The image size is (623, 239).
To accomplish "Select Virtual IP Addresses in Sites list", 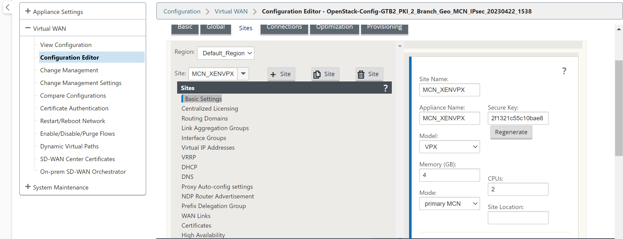I will point(208,148).
